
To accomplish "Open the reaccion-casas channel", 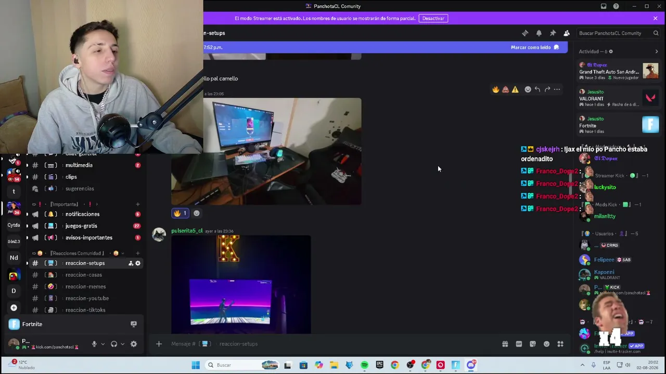I will click(84, 275).
